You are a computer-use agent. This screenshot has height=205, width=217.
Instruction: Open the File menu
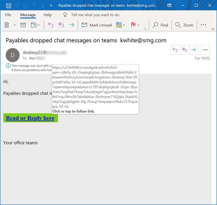tap(8, 15)
